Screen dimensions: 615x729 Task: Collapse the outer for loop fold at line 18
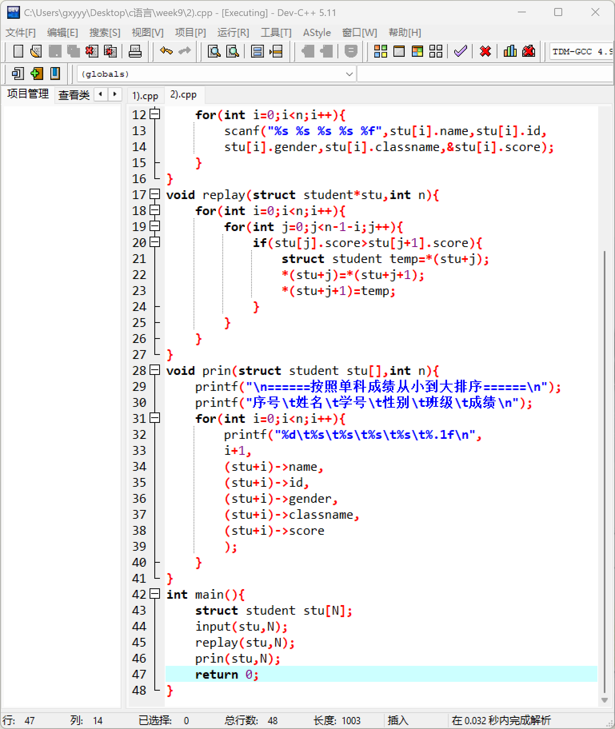155,211
